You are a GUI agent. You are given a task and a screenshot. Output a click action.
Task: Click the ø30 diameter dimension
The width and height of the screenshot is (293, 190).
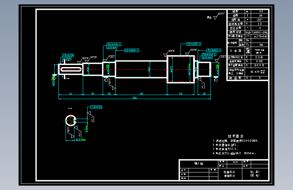coord(88,69)
